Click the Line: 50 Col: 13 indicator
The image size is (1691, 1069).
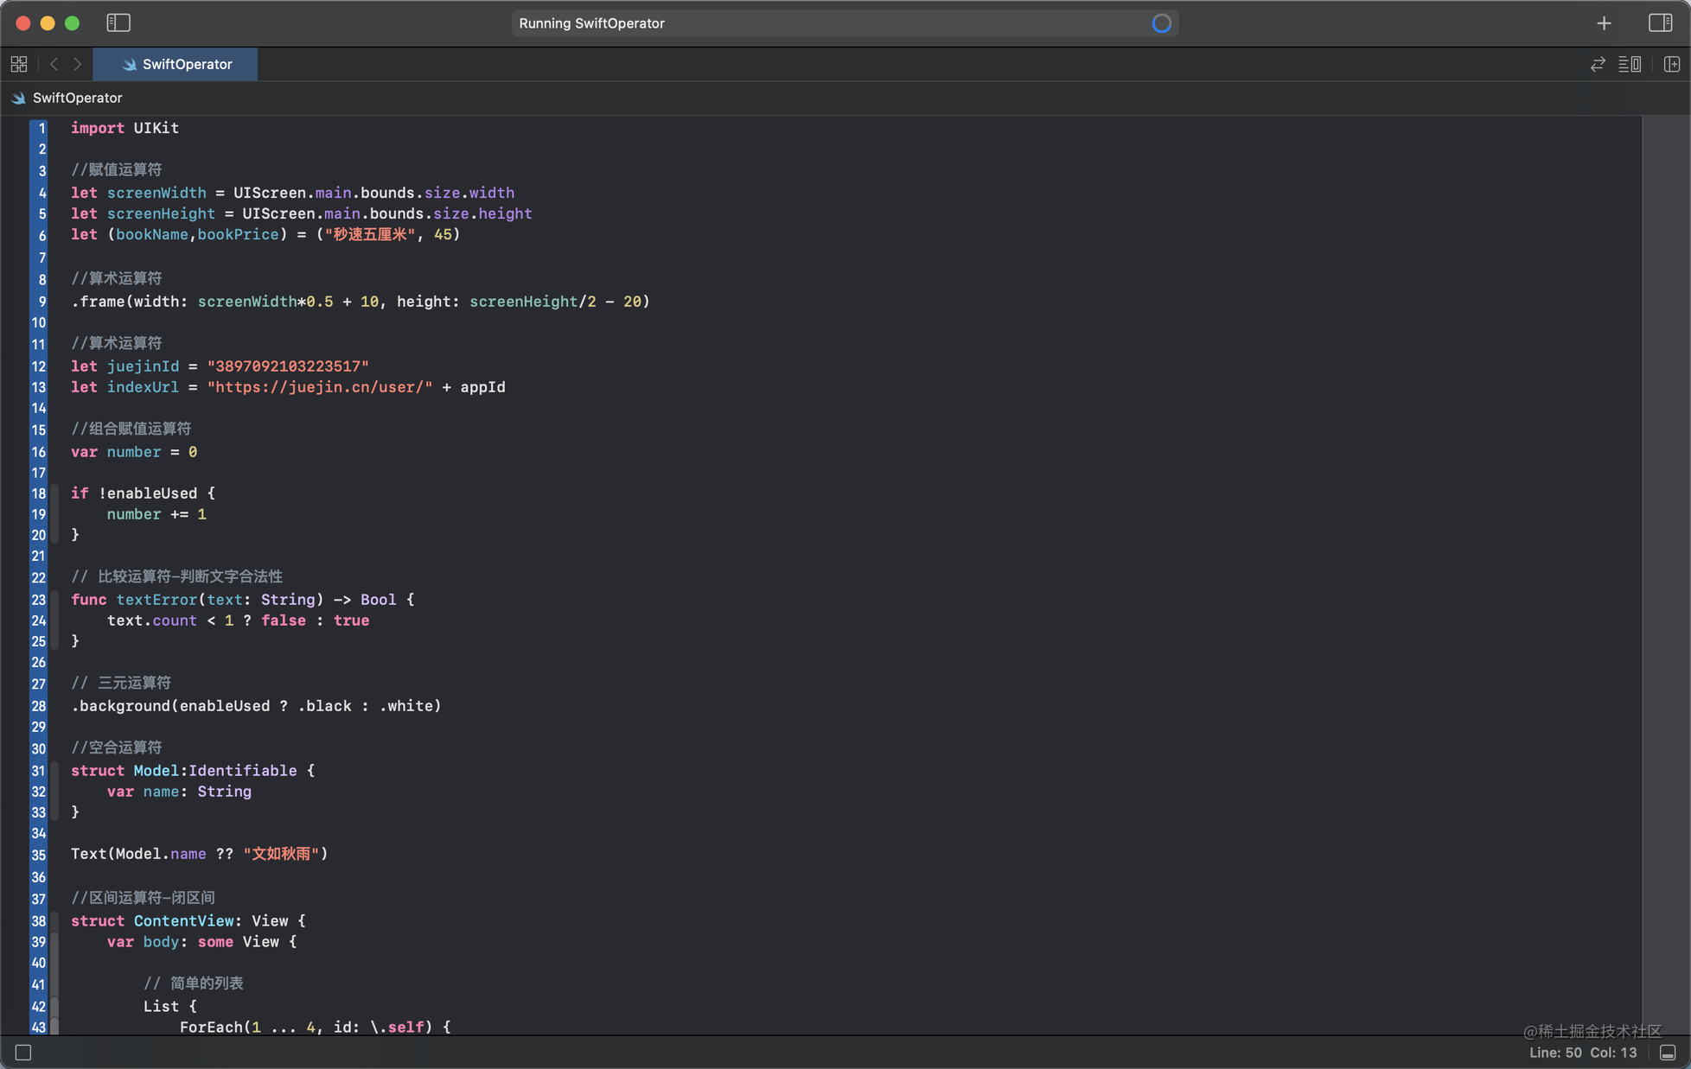1583,1053
